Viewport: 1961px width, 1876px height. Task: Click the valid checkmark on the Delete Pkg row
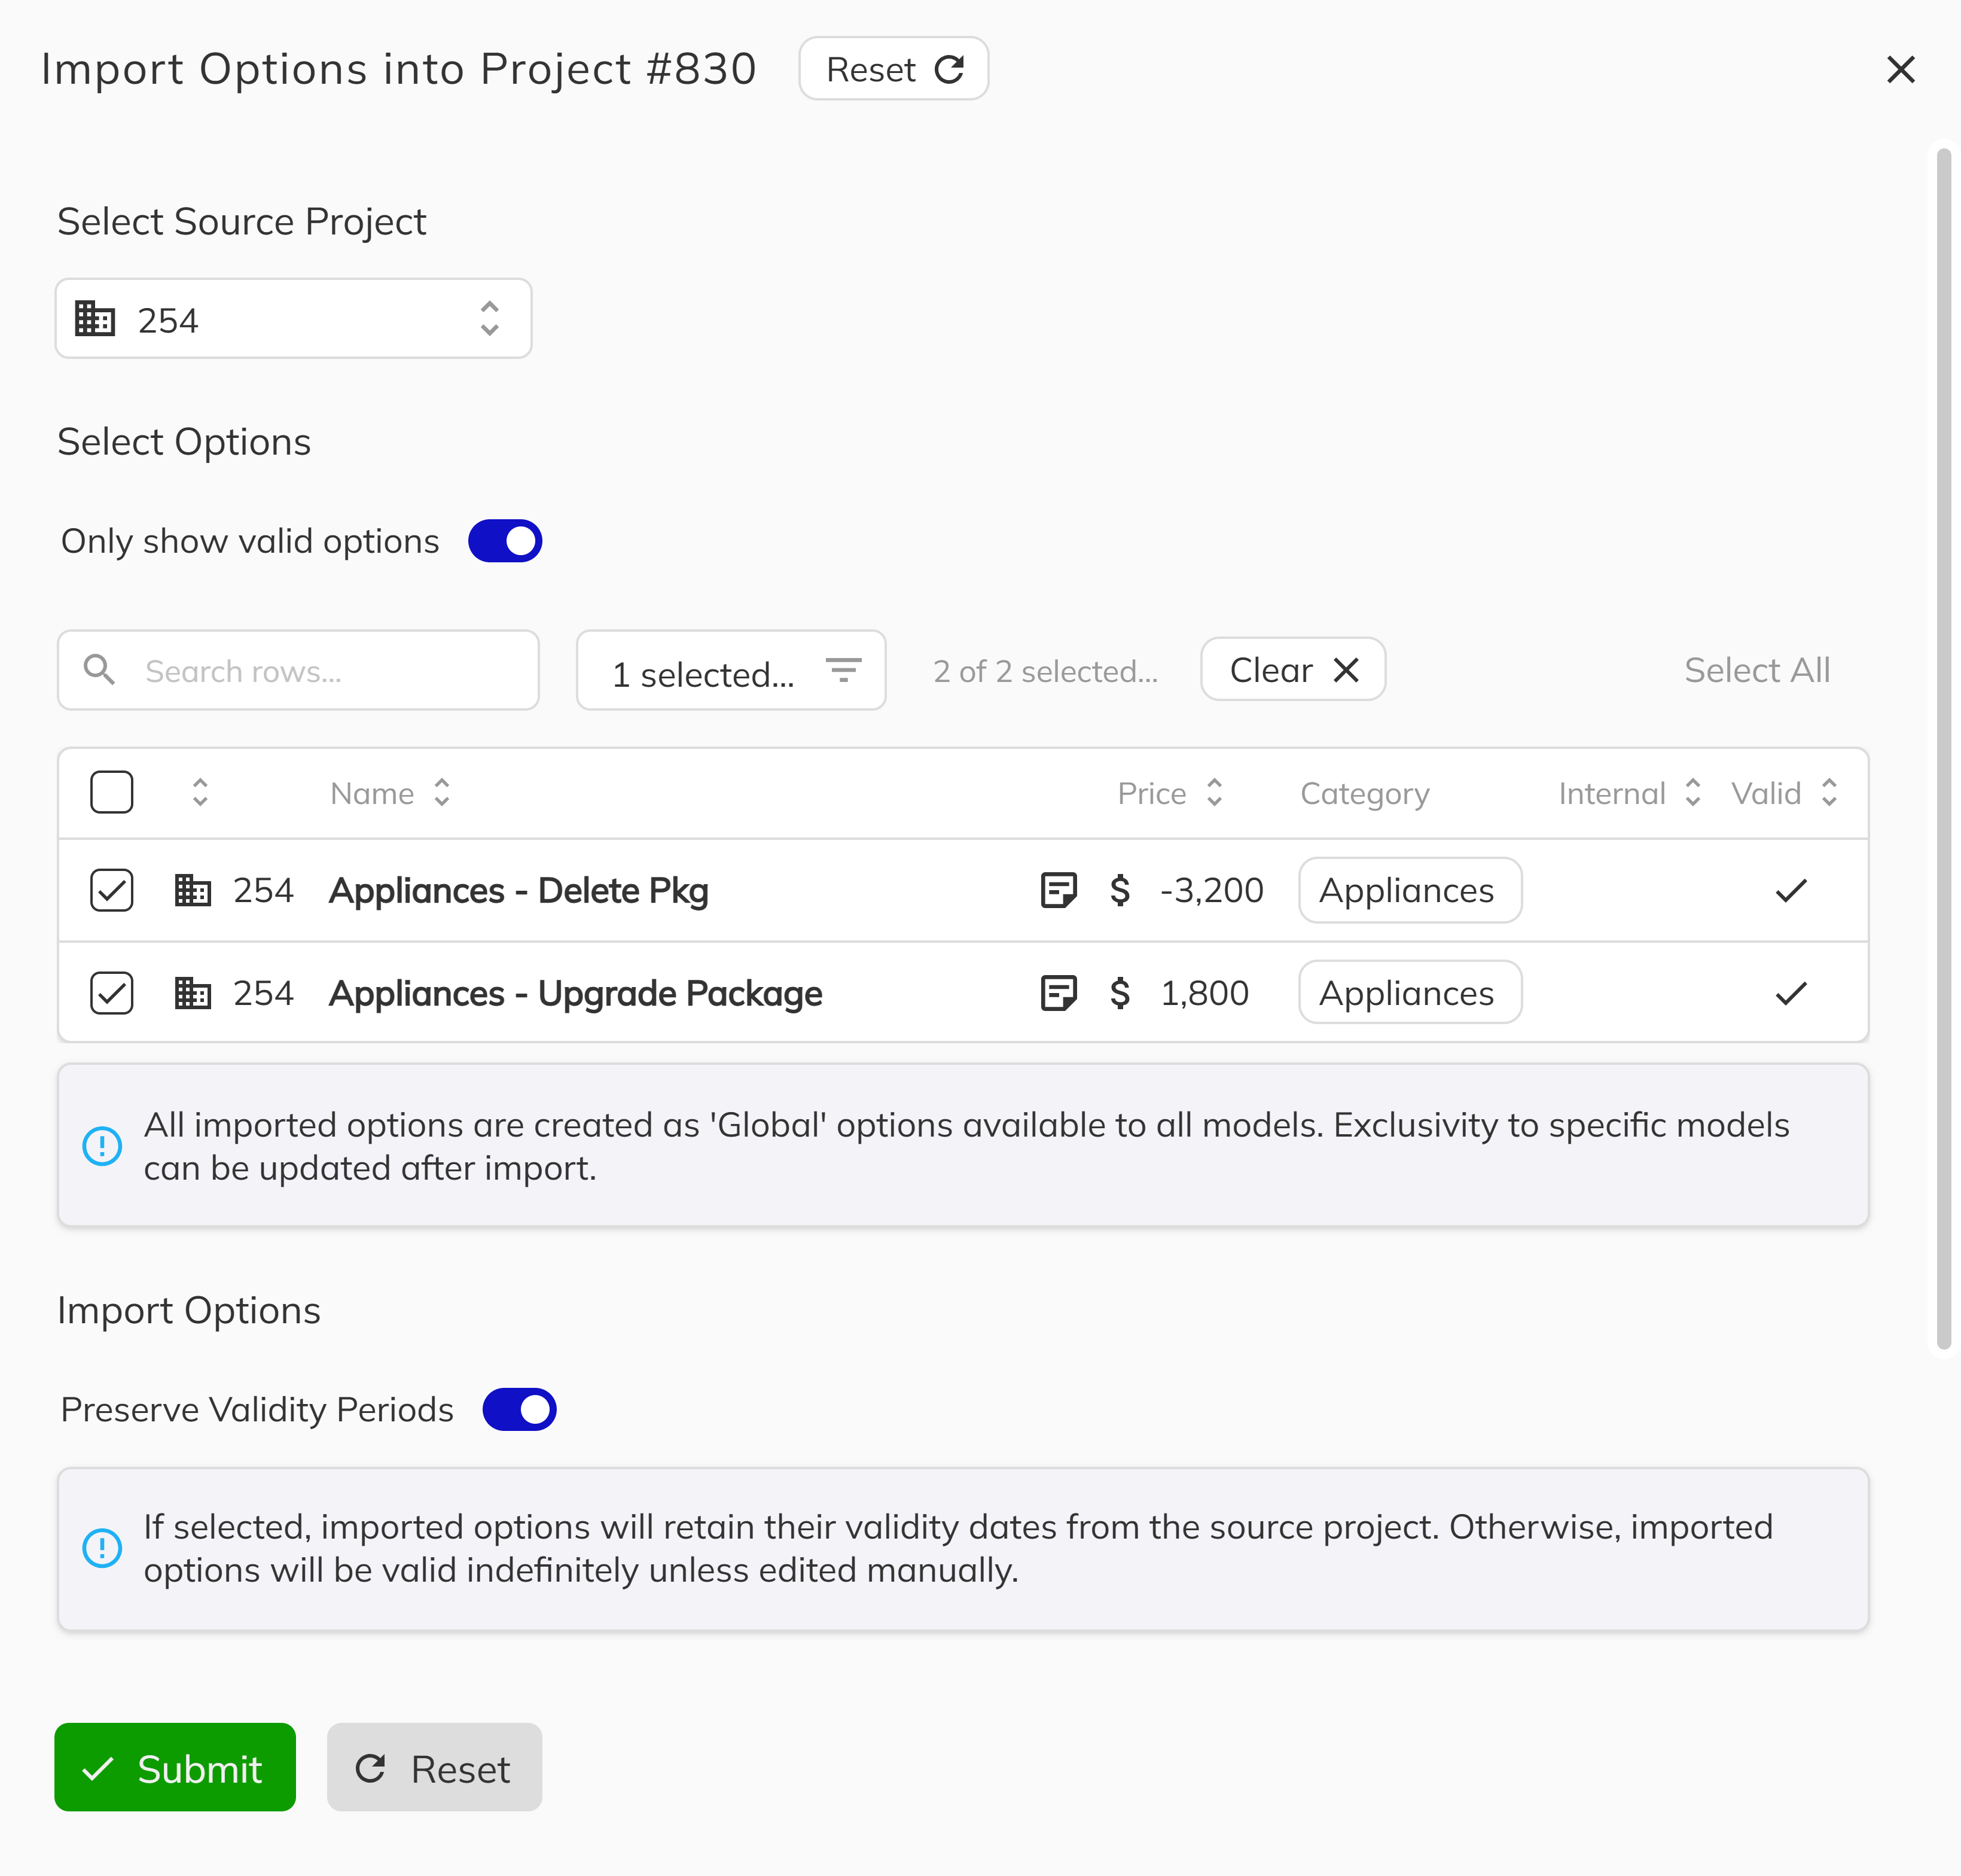coord(1791,890)
